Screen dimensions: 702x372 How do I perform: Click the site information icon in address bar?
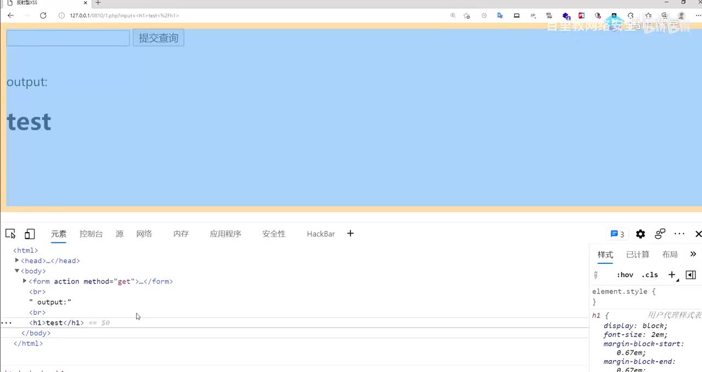pos(61,15)
